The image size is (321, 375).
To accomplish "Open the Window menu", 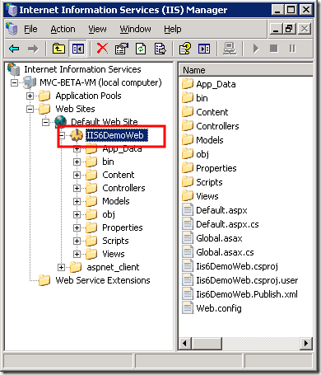I will coord(135,29).
